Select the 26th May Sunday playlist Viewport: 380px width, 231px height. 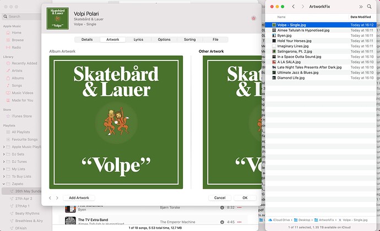[22, 191]
